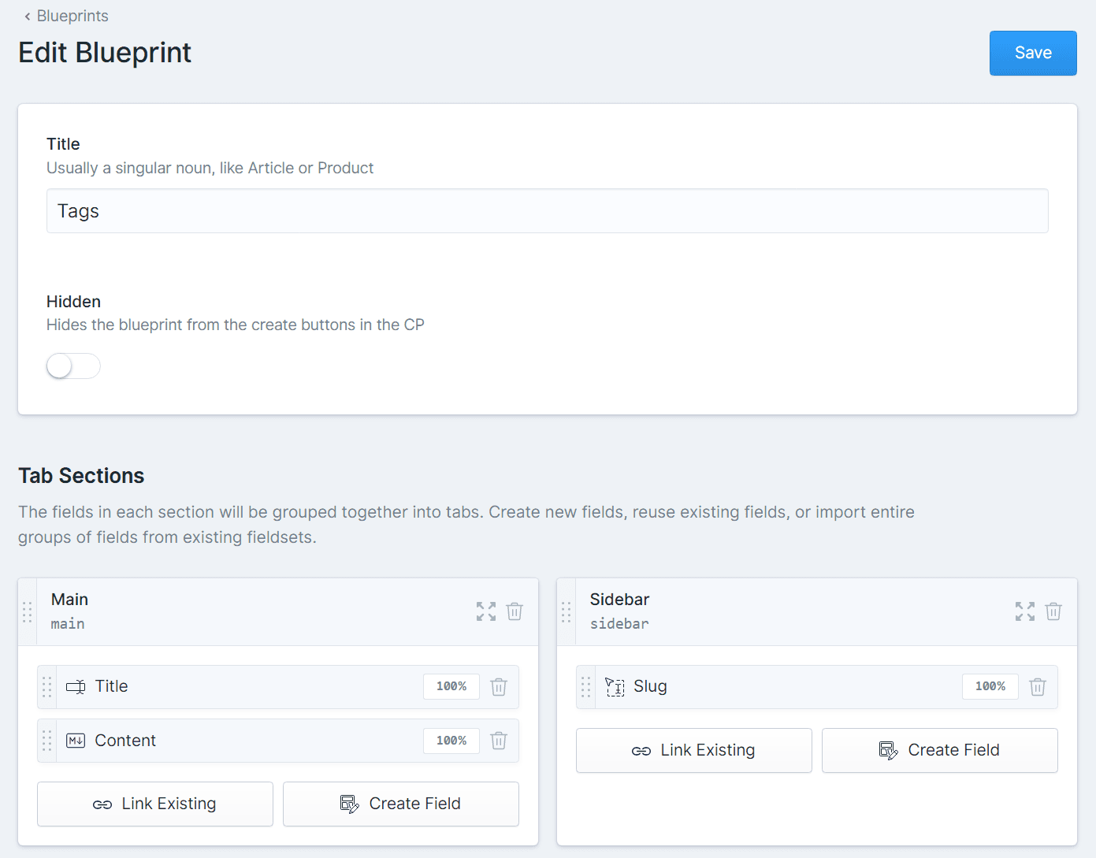Open the Slug field settings
The width and height of the screenshot is (1096, 858).
coord(650,687)
